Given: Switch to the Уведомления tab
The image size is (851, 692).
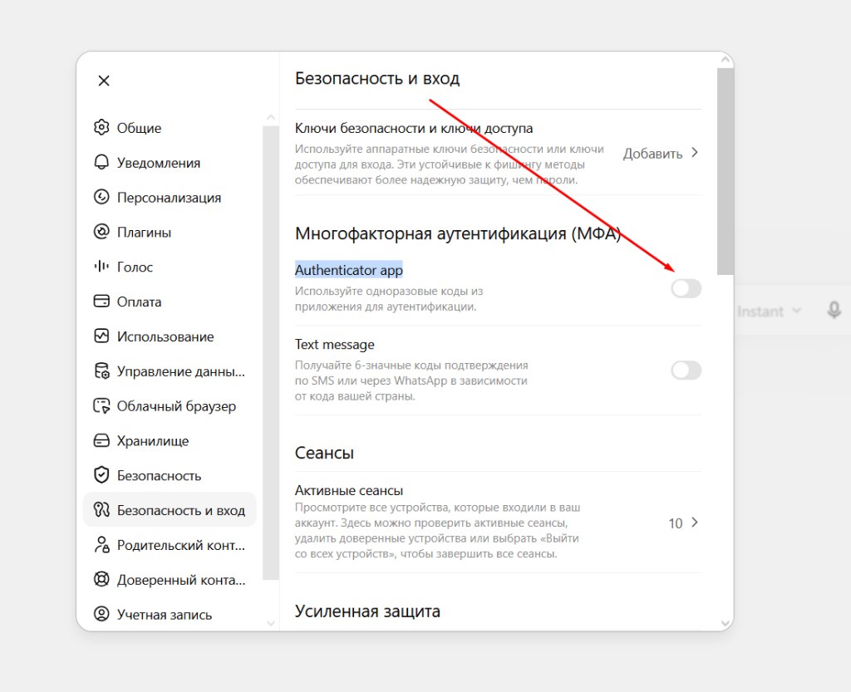Looking at the screenshot, I should tap(170, 163).
